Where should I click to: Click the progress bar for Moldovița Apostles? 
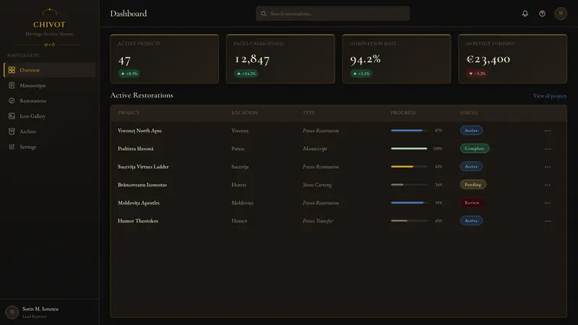pyautogui.click(x=409, y=203)
